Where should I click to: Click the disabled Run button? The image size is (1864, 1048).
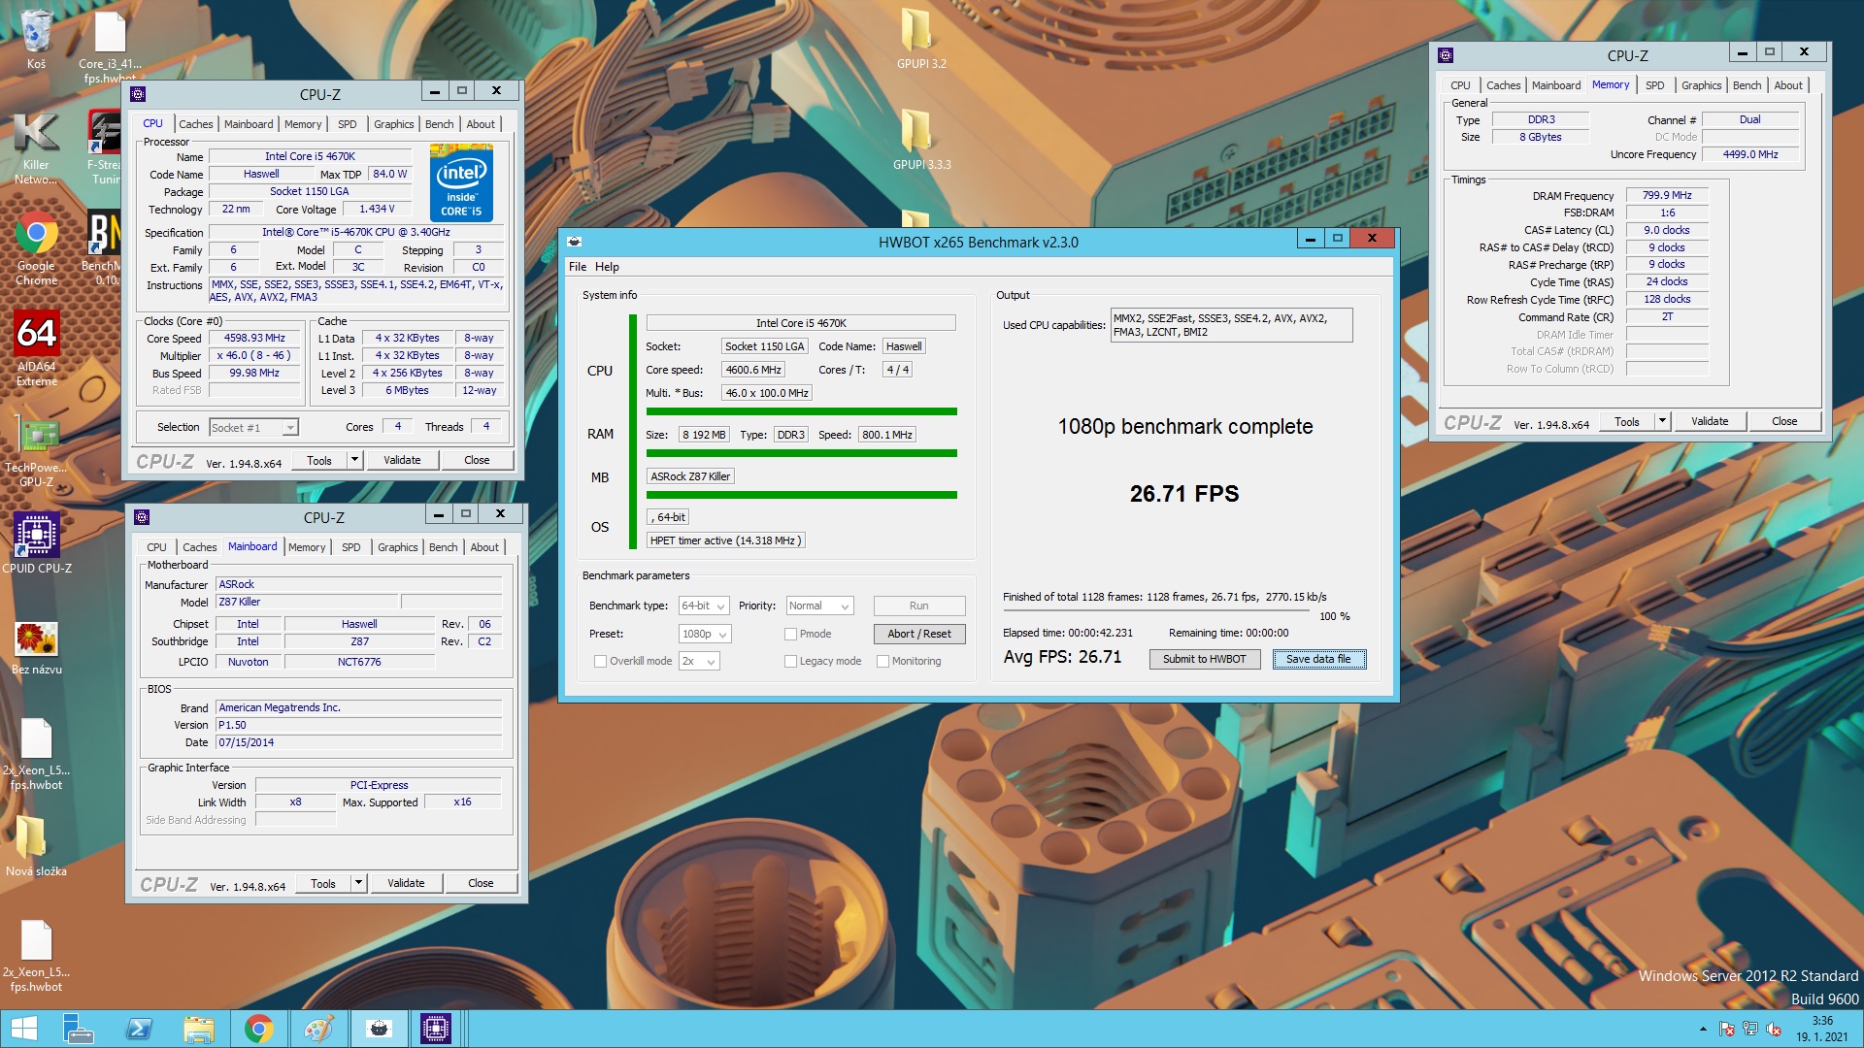pos(918,606)
